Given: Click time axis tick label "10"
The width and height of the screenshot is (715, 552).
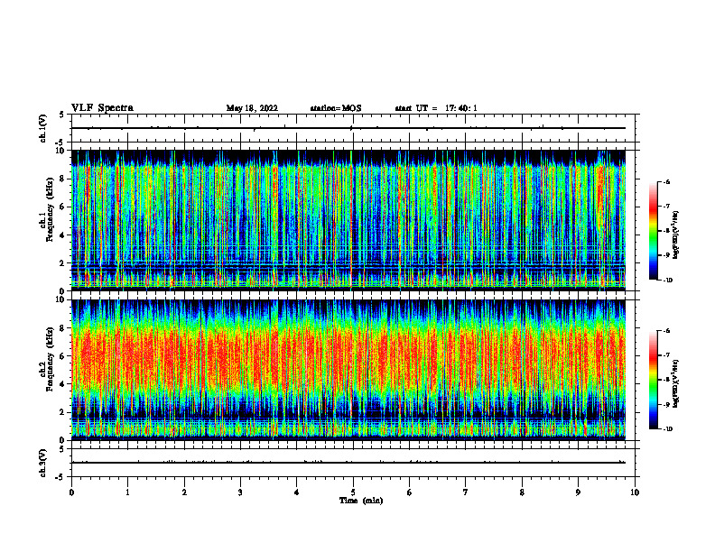Looking at the screenshot, I should coord(635,492).
